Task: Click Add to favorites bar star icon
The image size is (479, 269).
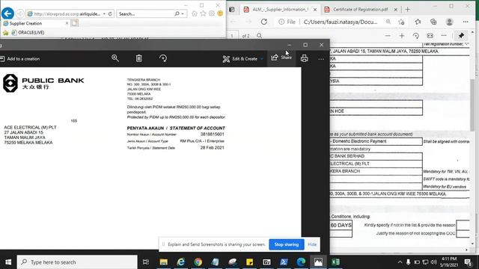Action: 5,33
